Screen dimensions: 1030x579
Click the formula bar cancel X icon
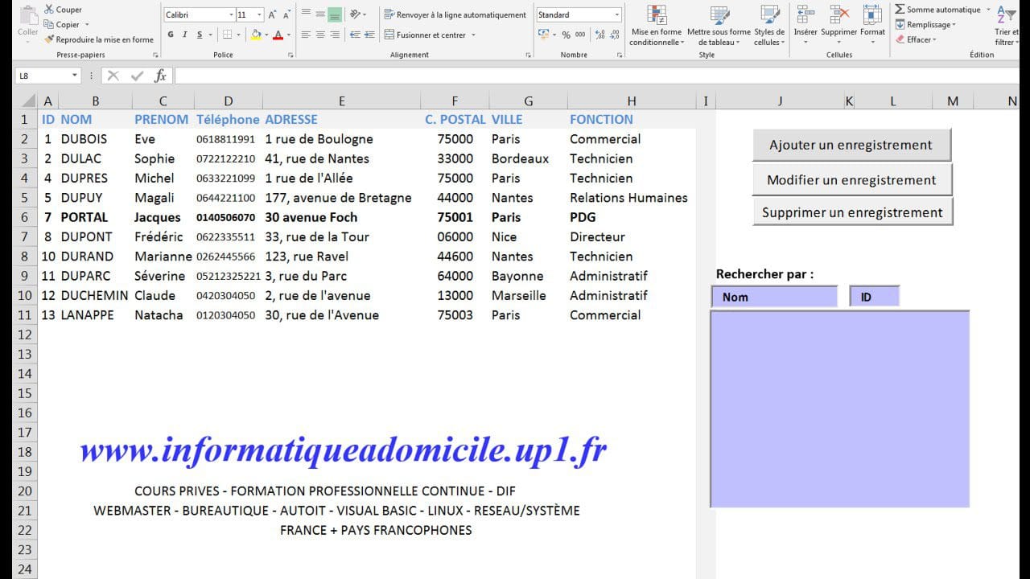click(x=113, y=76)
